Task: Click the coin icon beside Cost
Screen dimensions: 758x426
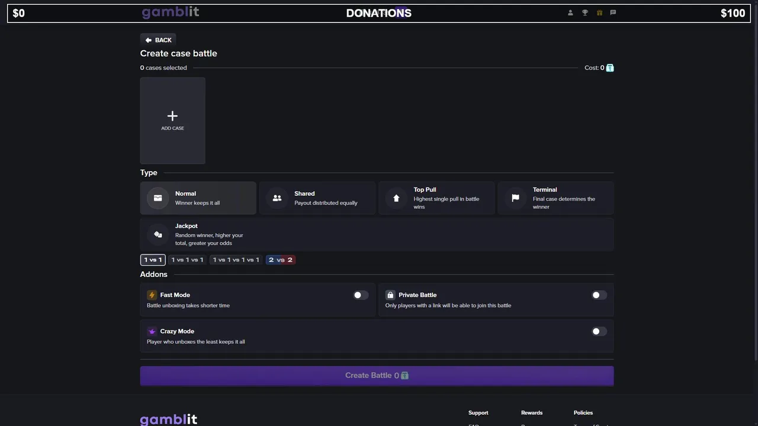Action: click(x=610, y=68)
